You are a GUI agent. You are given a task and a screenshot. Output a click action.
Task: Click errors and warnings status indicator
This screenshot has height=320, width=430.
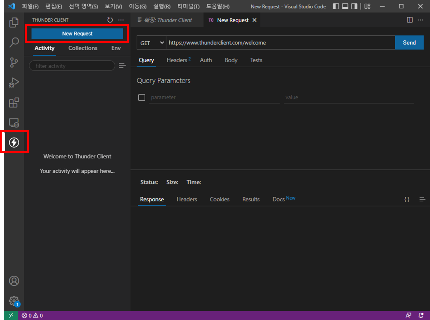click(x=32, y=316)
